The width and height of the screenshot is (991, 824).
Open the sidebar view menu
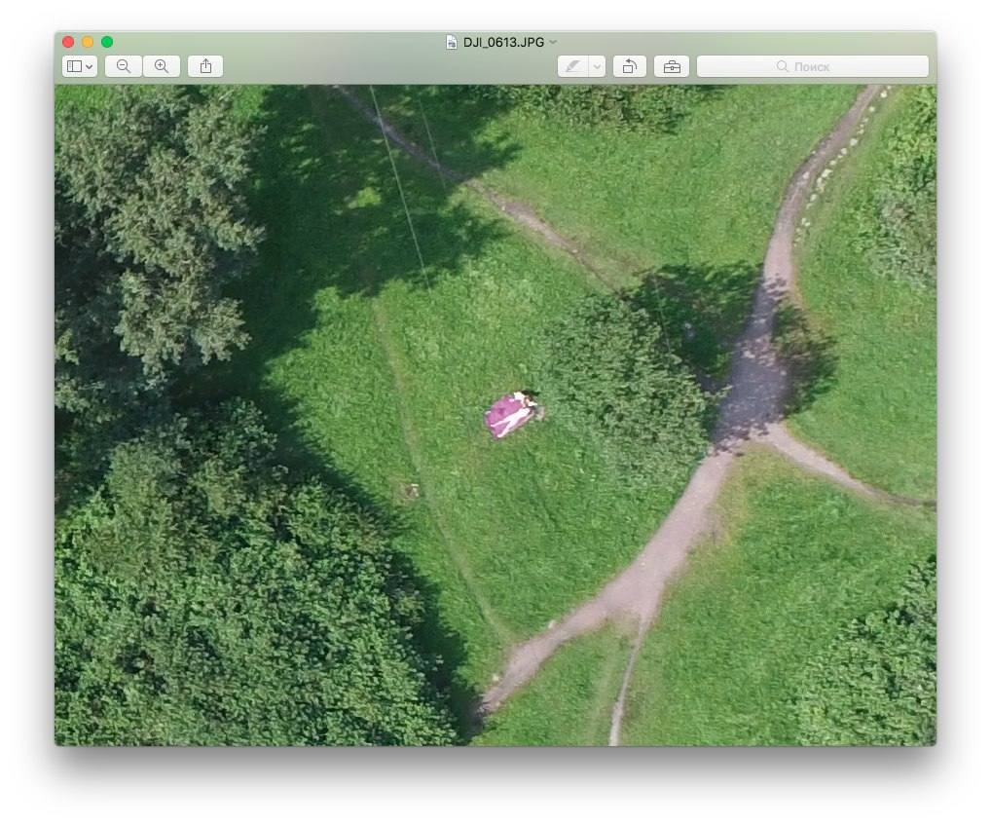80,66
